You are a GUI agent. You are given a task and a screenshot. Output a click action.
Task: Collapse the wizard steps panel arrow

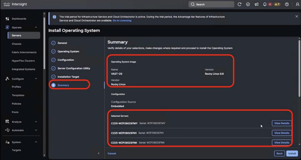(x=99, y=153)
